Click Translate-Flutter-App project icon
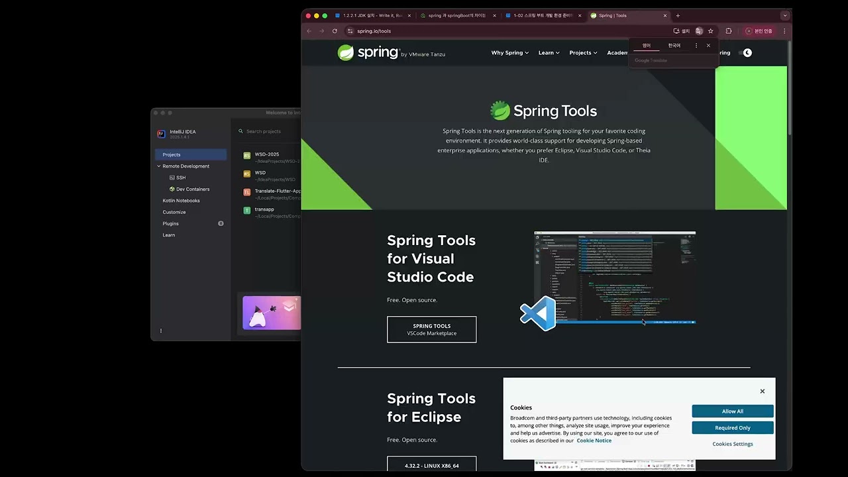This screenshot has height=477, width=848. pos(247,193)
